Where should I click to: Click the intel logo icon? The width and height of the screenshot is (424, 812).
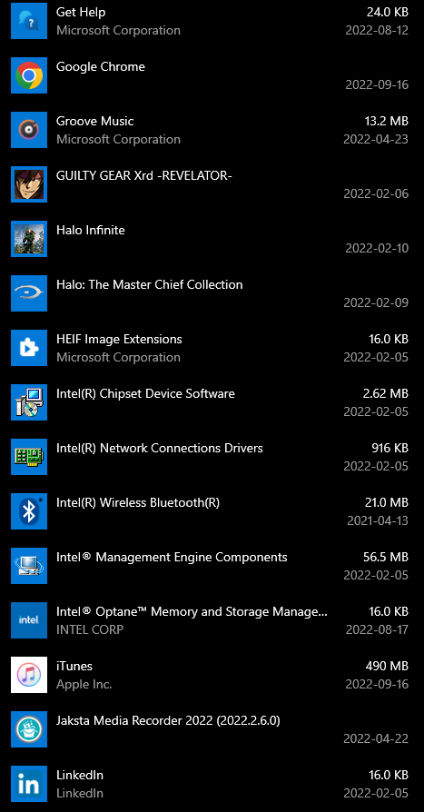(29, 620)
